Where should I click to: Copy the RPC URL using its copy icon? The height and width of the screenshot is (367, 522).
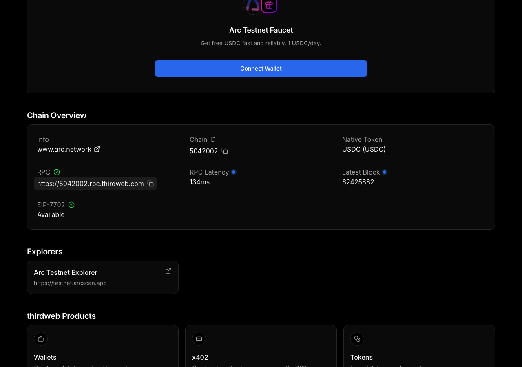(x=150, y=183)
